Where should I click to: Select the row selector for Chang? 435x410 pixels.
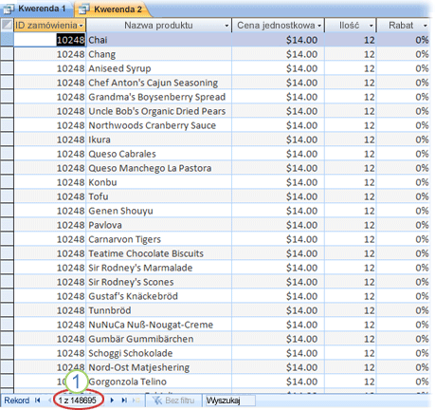click(x=7, y=54)
